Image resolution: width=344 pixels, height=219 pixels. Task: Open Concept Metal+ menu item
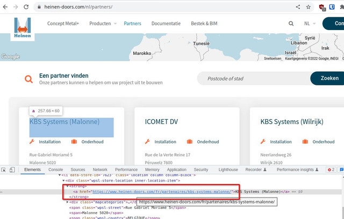(63, 24)
